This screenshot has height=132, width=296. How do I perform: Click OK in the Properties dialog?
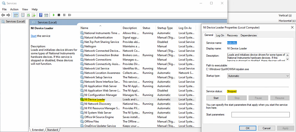tap(248, 128)
